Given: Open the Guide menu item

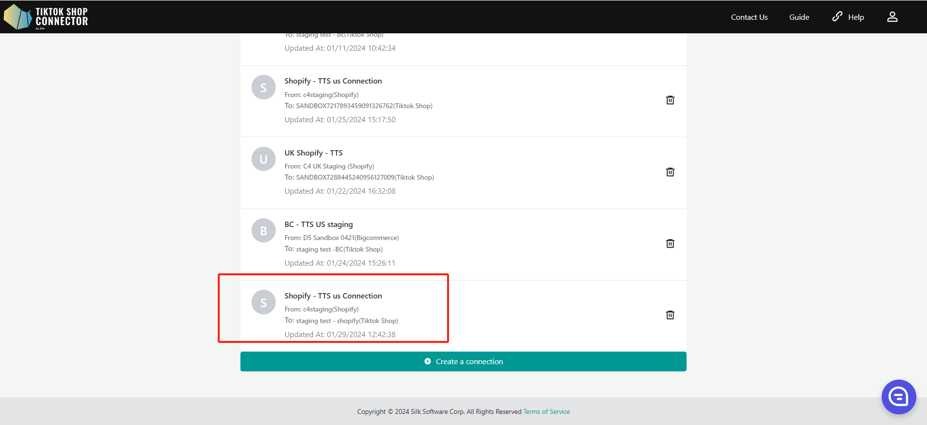Looking at the screenshot, I should click(x=799, y=17).
